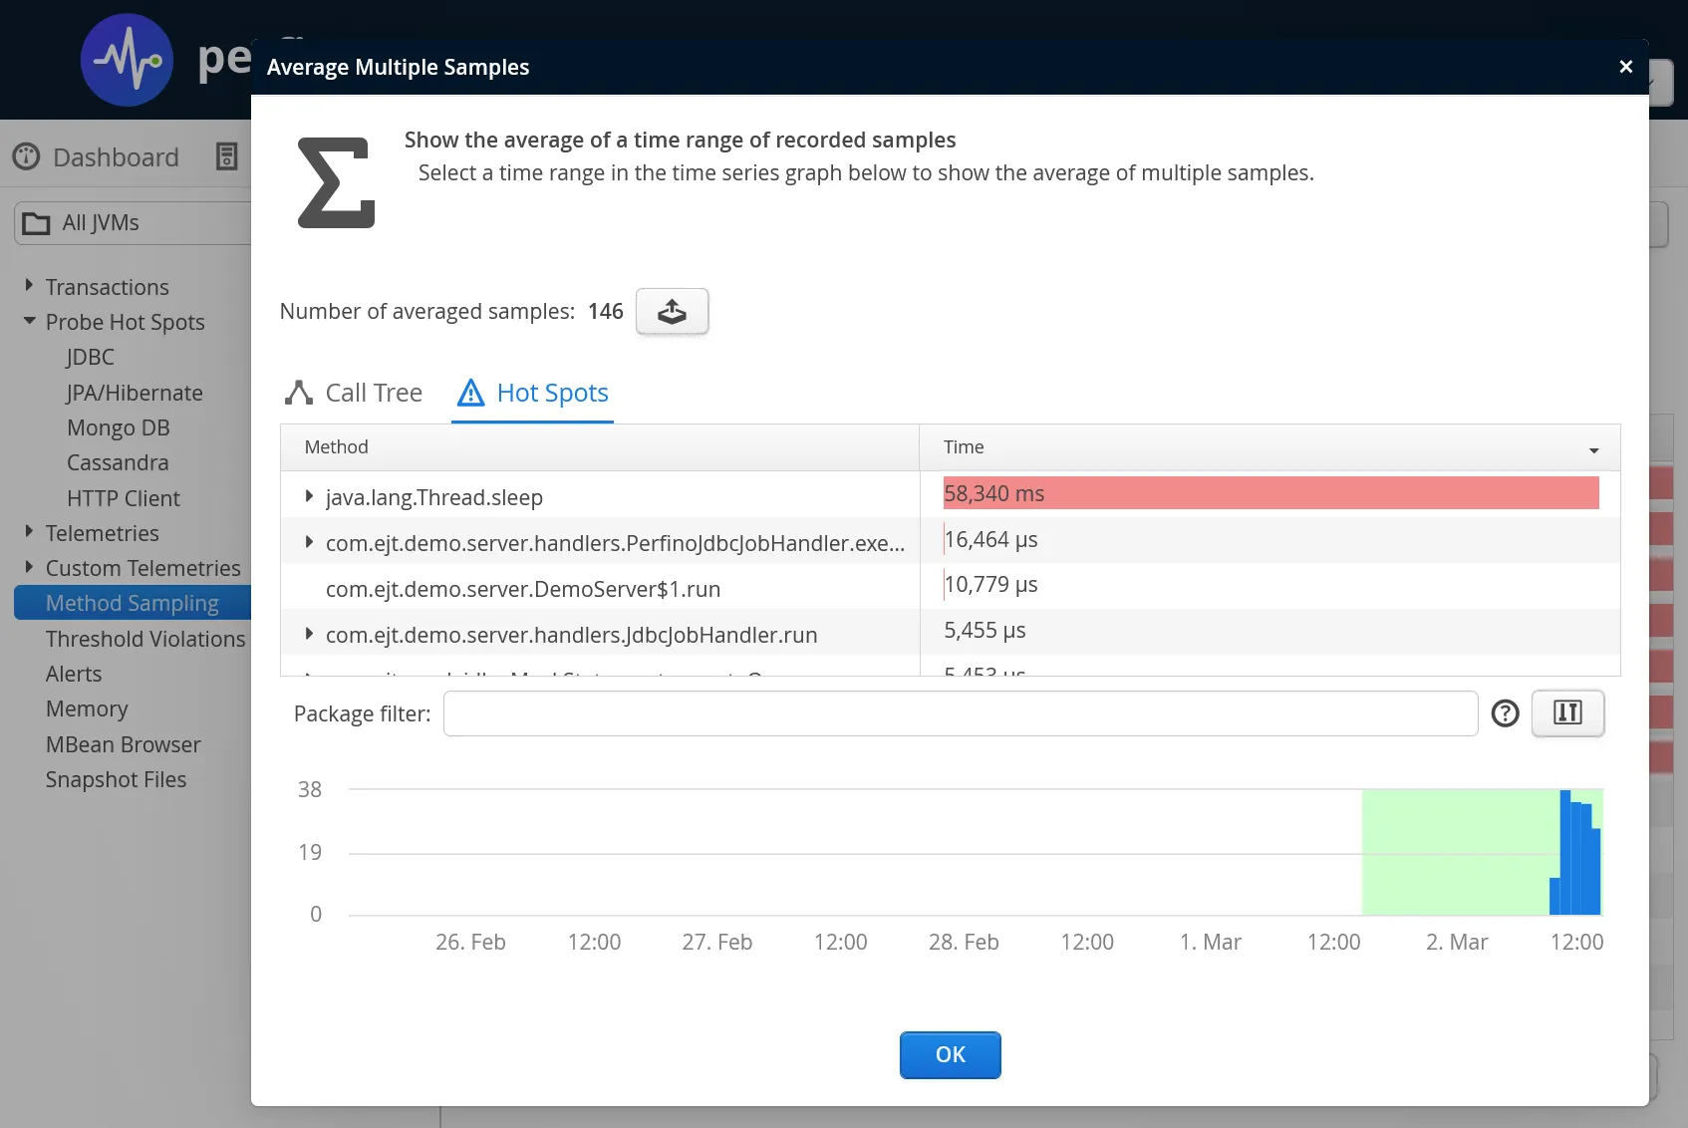Expand the JdbcJobHandler.run row
Viewport: 1688px width, 1128px height.
click(309, 634)
